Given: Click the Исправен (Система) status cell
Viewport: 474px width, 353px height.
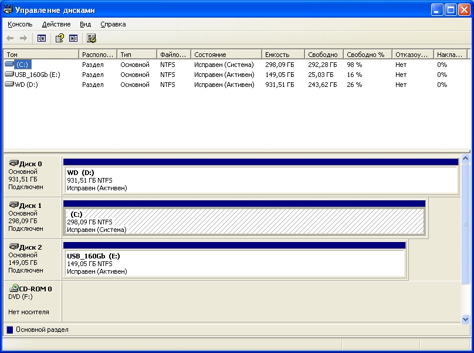Looking at the screenshot, I should click(x=224, y=65).
